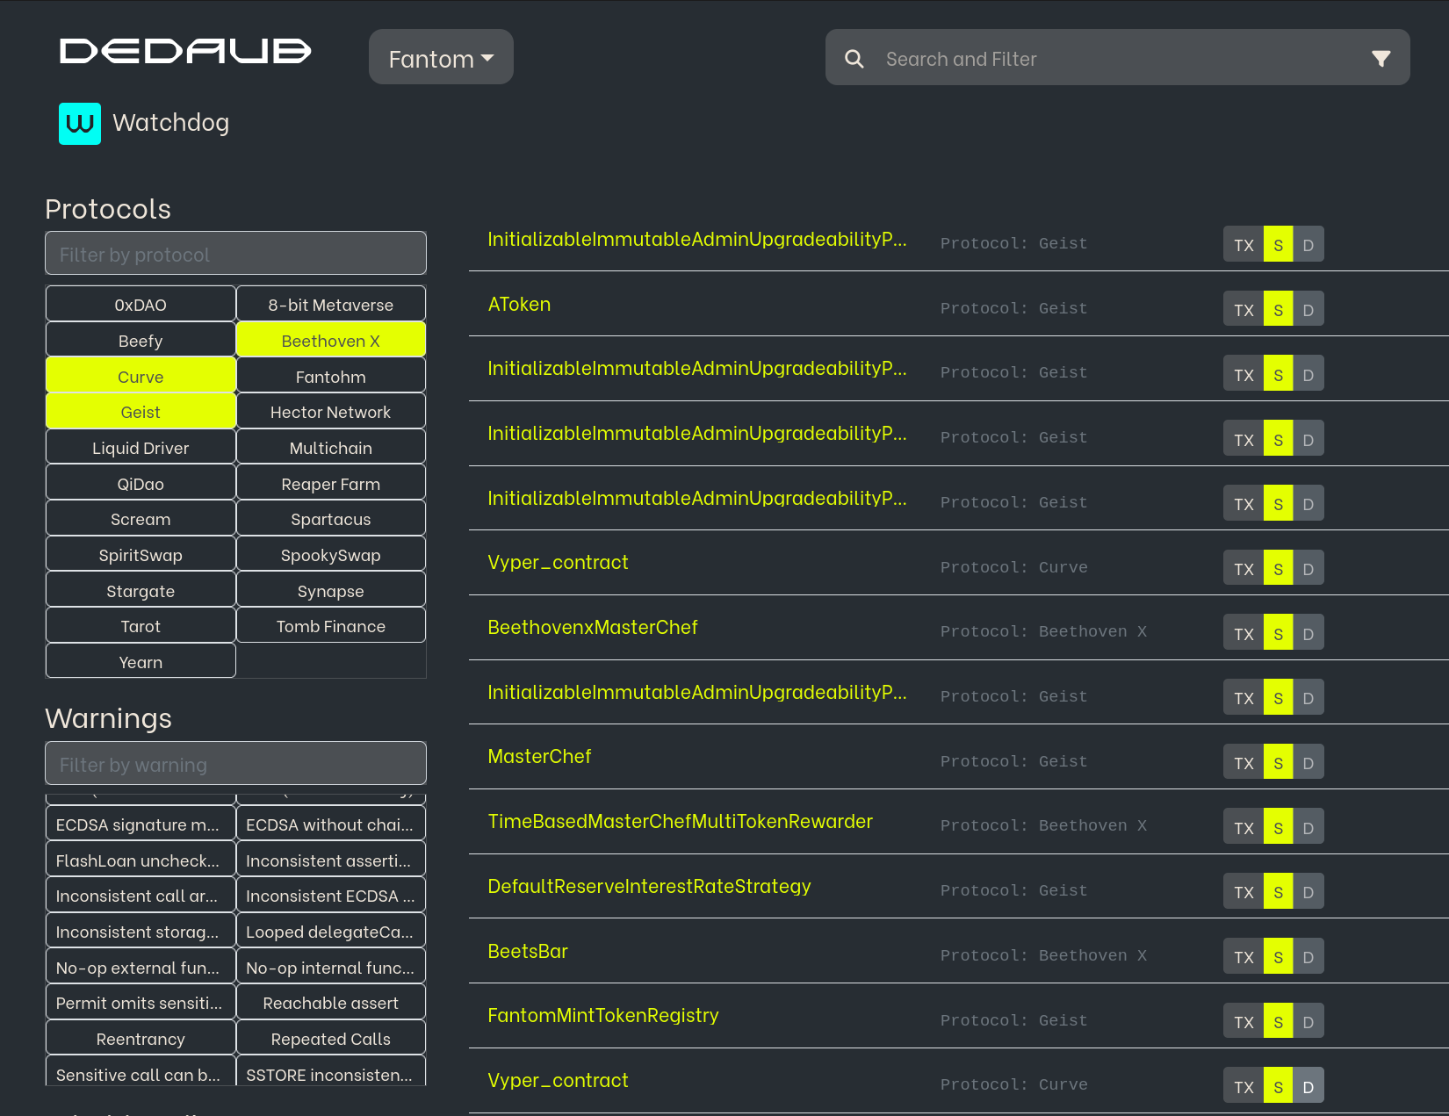Toggle the 0xDAO protocol filter
This screenshot has height=1116, width=1449.
(141, 305)
